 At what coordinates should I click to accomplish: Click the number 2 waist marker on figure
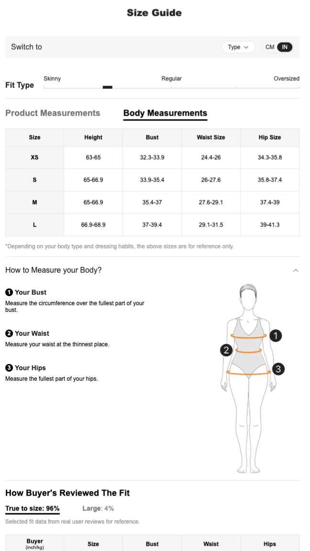[x=226, y=350]
